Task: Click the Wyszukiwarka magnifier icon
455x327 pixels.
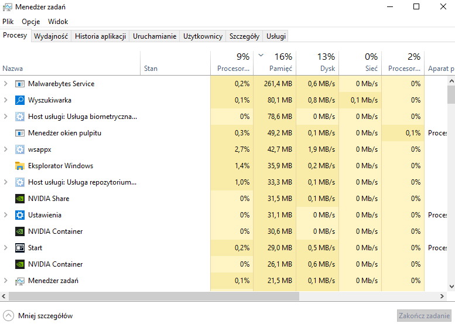Action: pos(20,100)
